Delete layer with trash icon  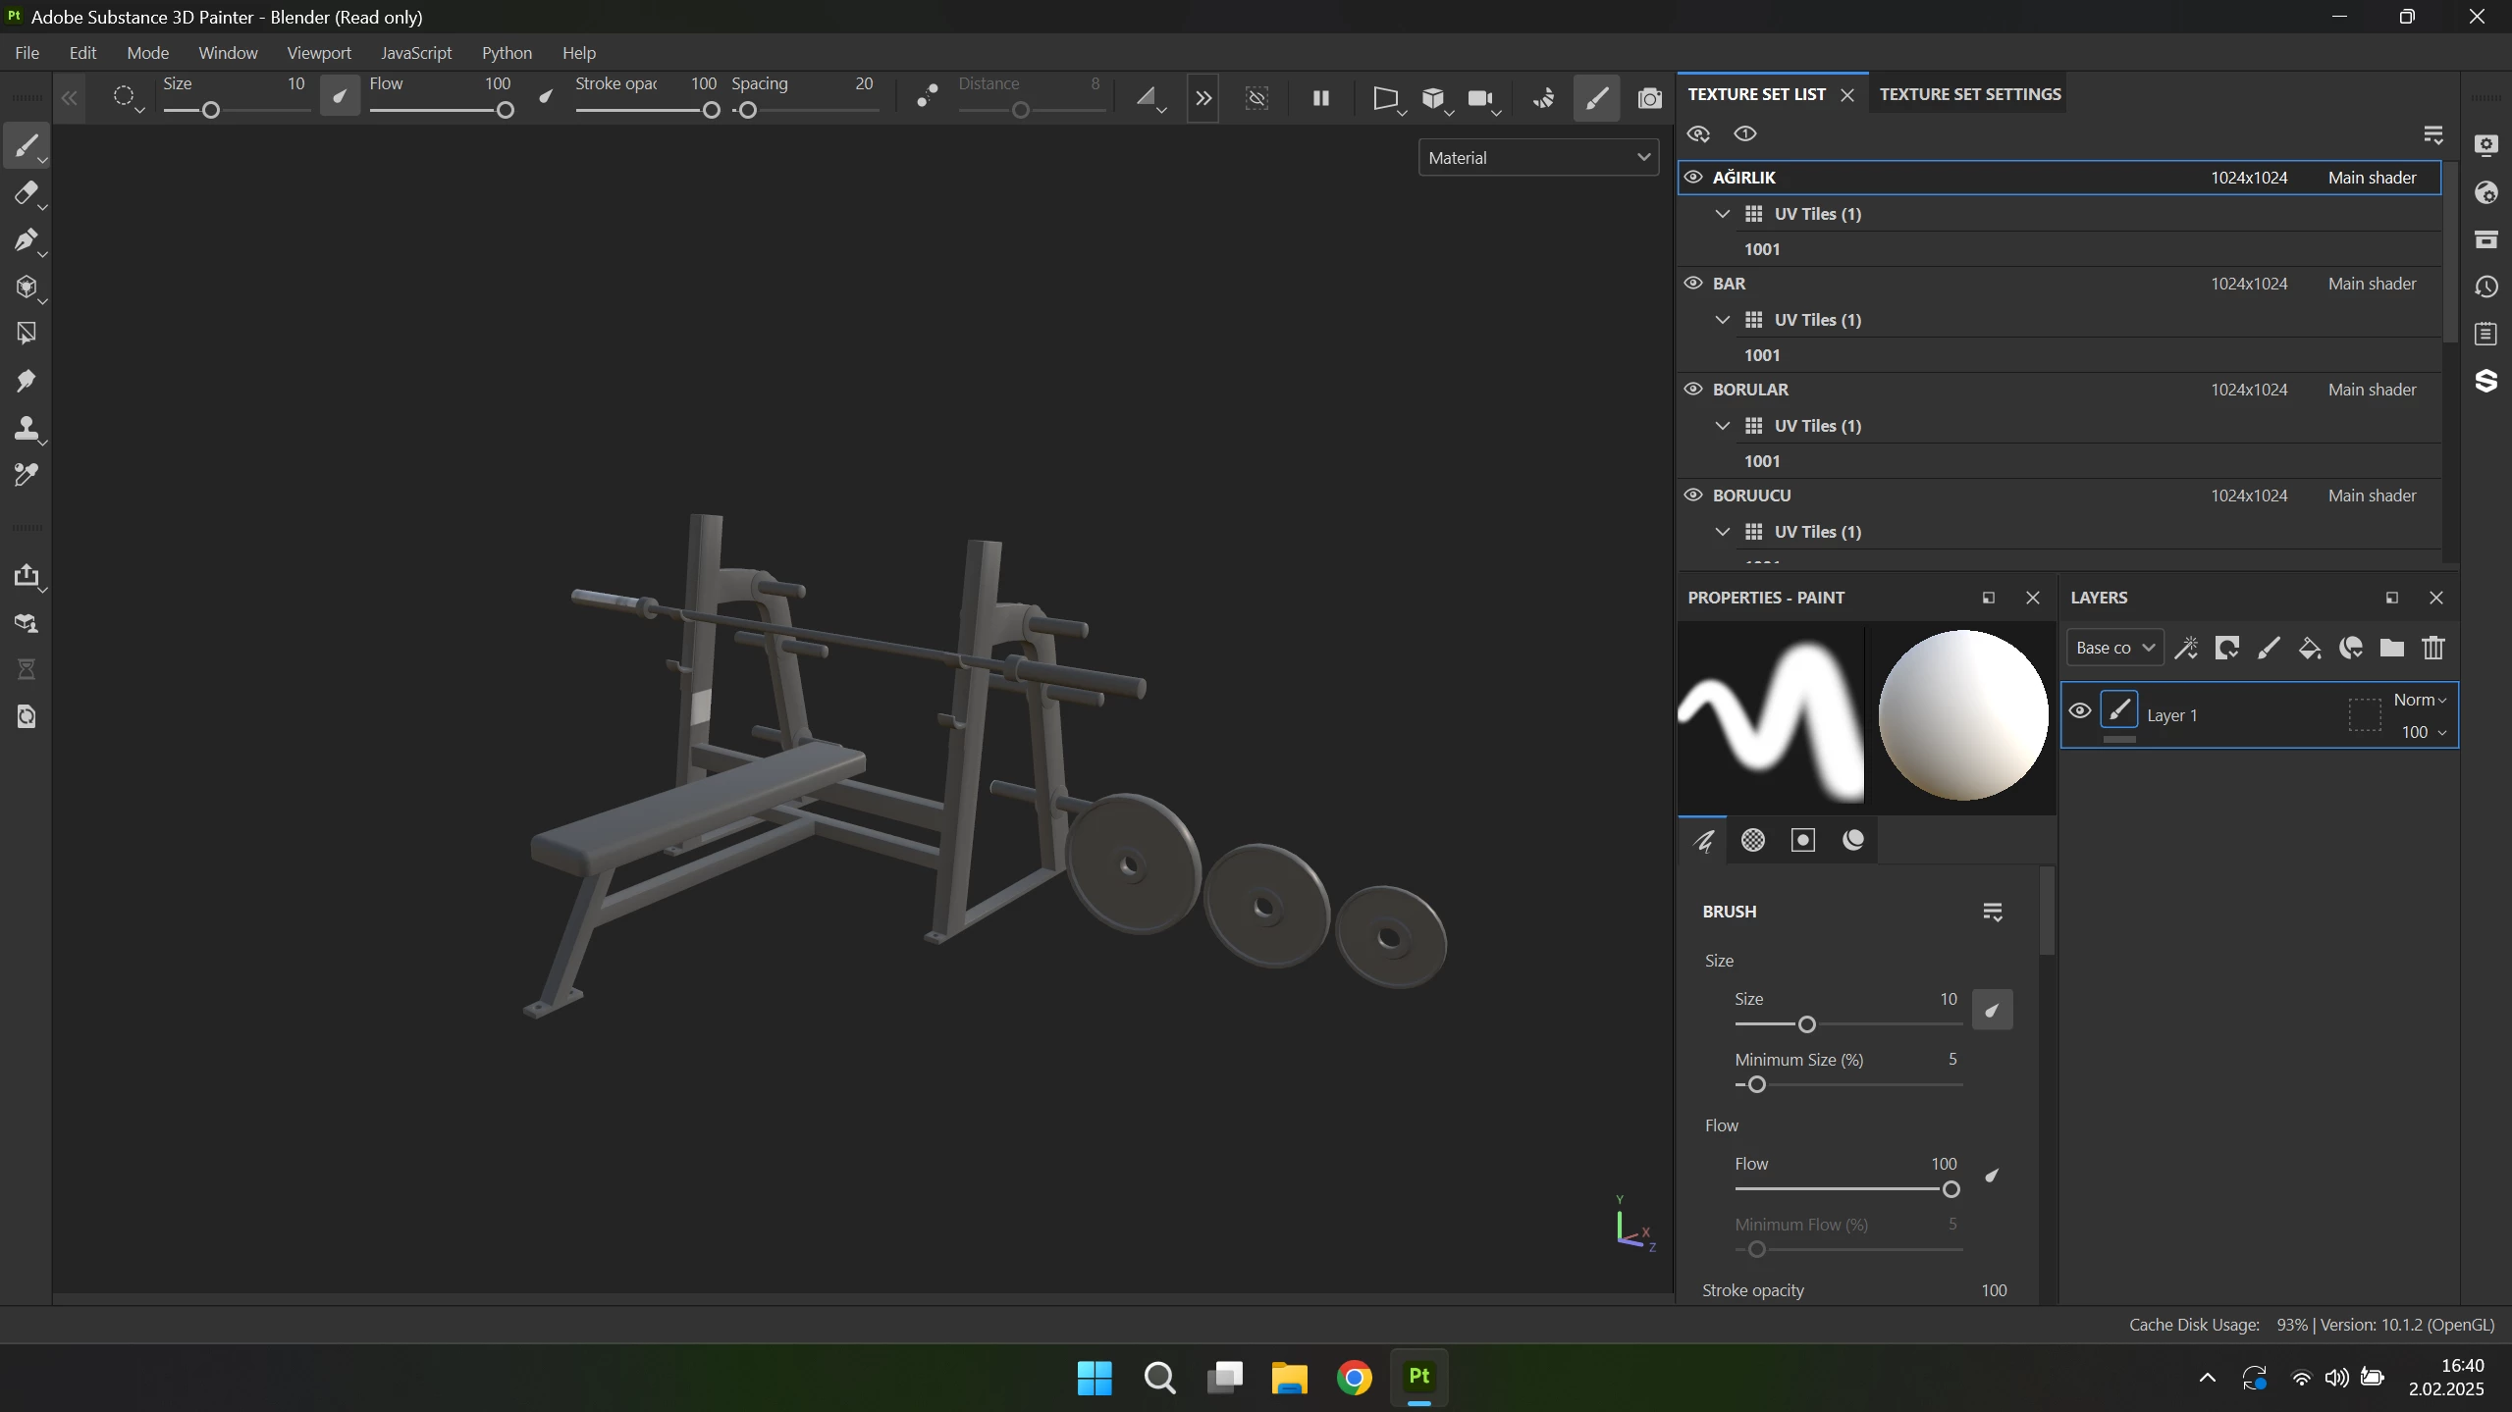2432,648
